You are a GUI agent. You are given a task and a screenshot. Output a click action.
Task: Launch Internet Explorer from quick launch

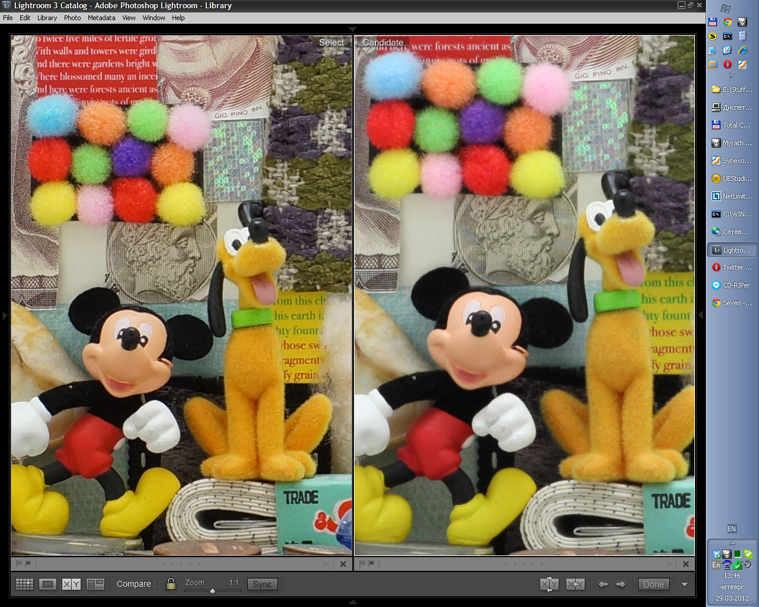coord(742,50)
